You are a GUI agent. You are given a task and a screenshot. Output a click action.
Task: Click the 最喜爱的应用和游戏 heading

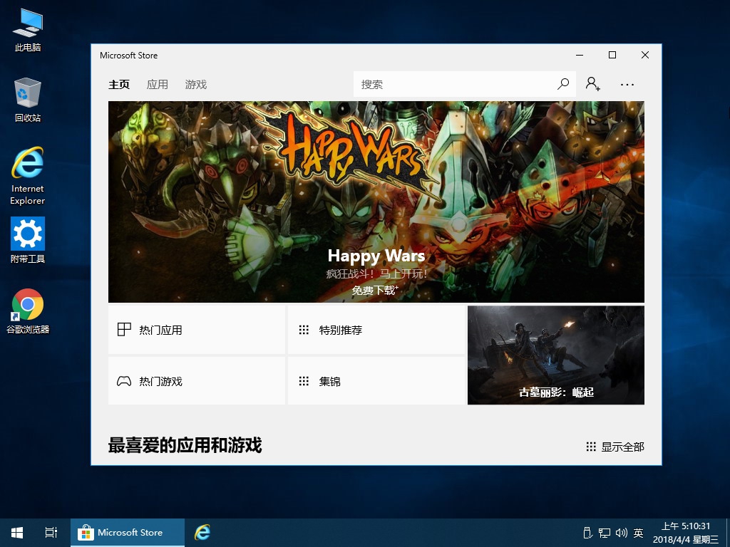click(185, 445)
